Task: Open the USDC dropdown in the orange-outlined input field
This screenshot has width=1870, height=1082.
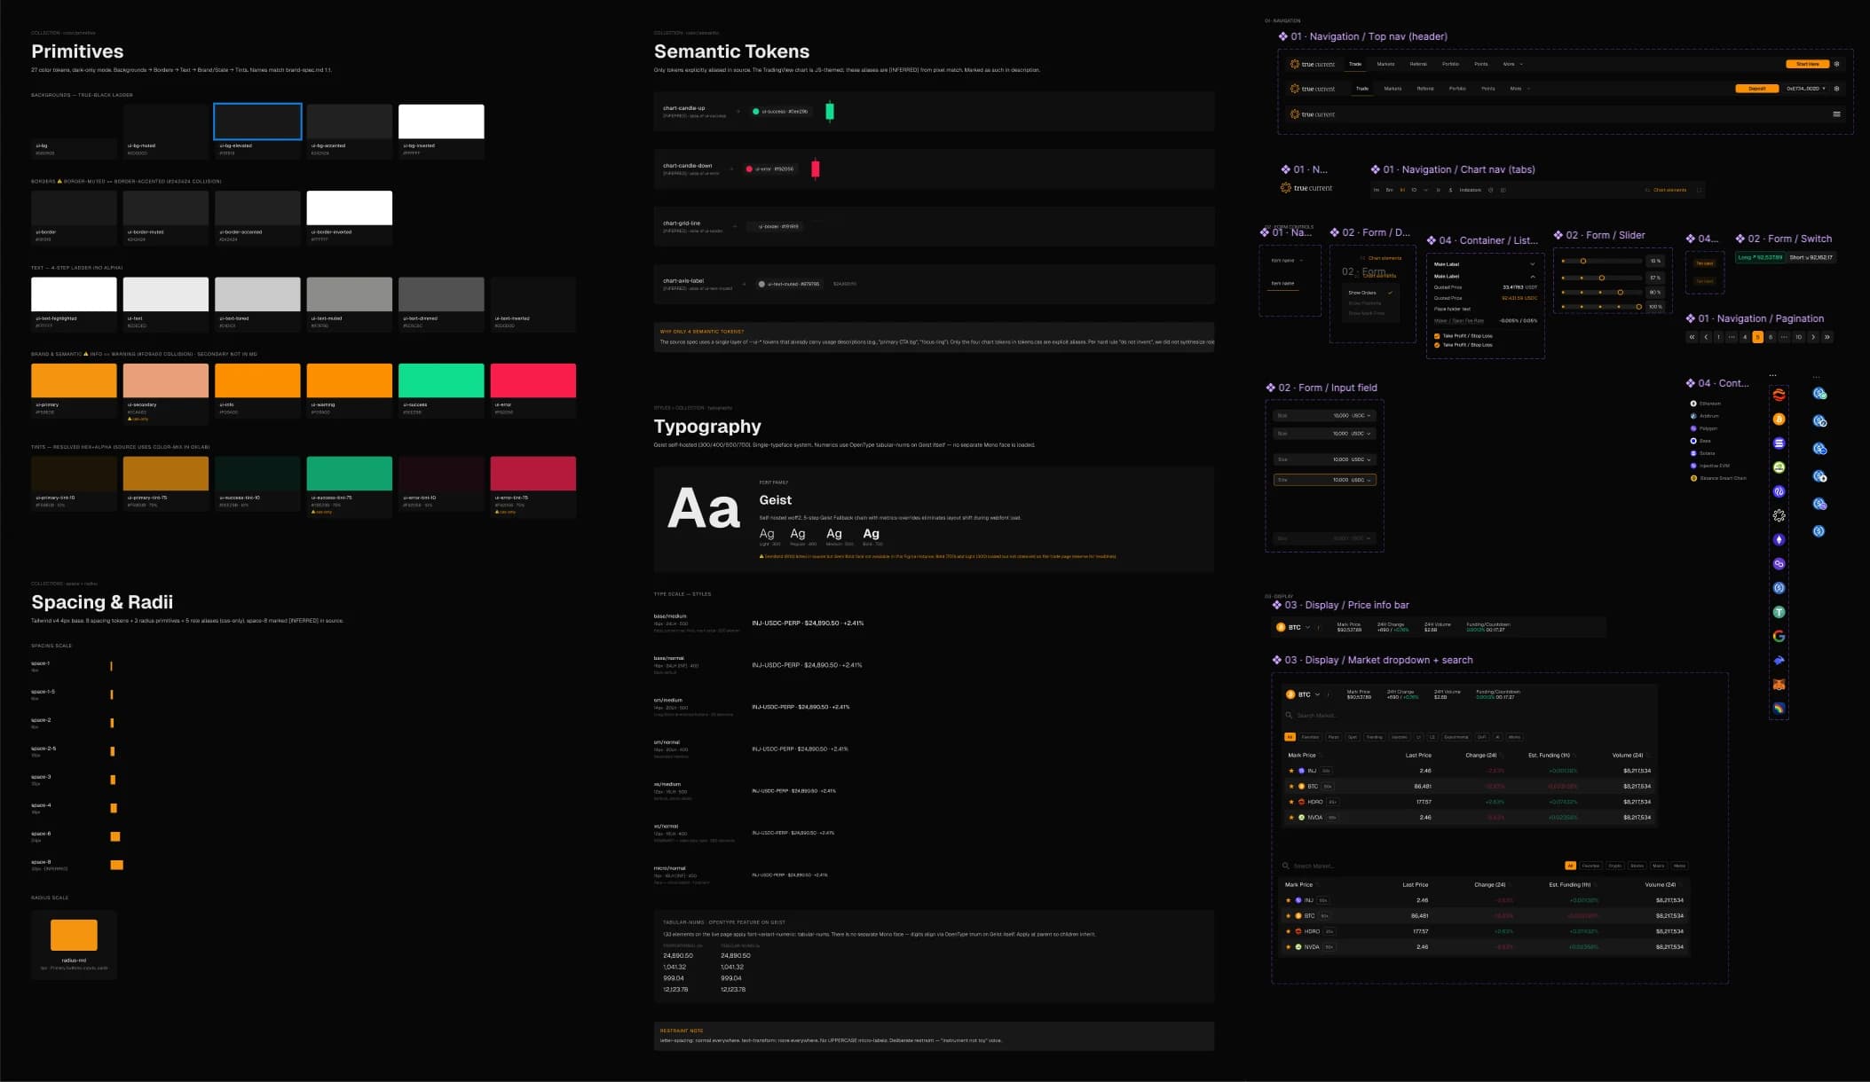Action: pos(1361,480)
